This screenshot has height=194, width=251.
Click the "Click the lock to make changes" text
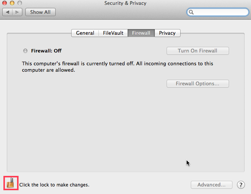[x=54, y=185]
